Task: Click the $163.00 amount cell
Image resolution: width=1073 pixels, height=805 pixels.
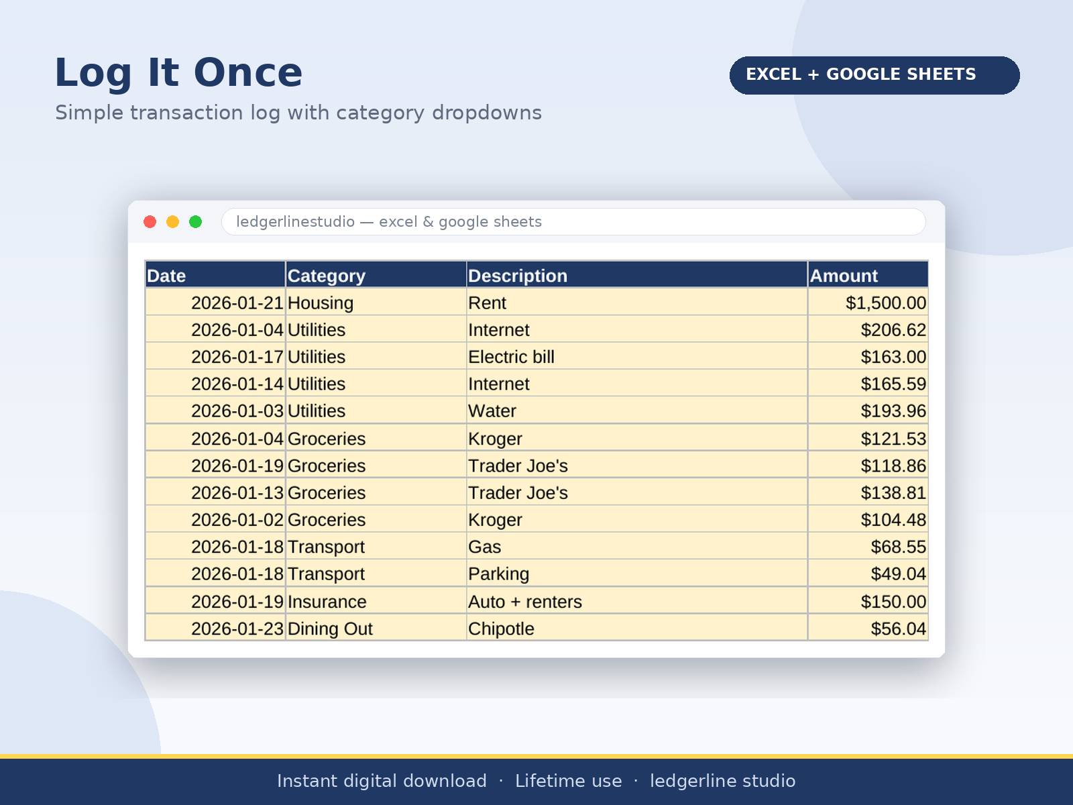Action: pyautogui.click(x=868, y=356)
